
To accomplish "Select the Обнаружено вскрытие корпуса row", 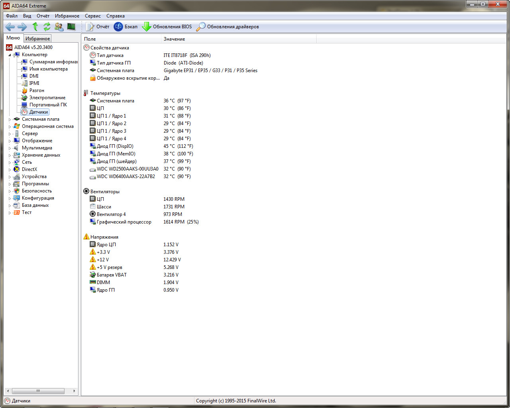I will (x=129, y=78).
